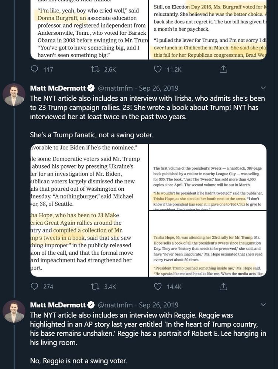The image size is (278, 369).
Task: Click the @mattmfm handle on the Reggie tweet
Action: tap(115, 305)
